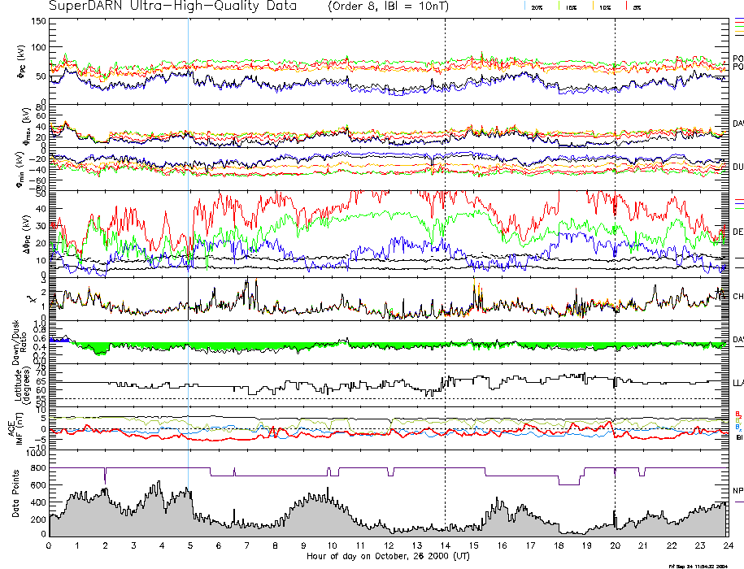Click the 'NP' label right of Data Points panel
Screen dimensions: 744x569
[738, 491]
